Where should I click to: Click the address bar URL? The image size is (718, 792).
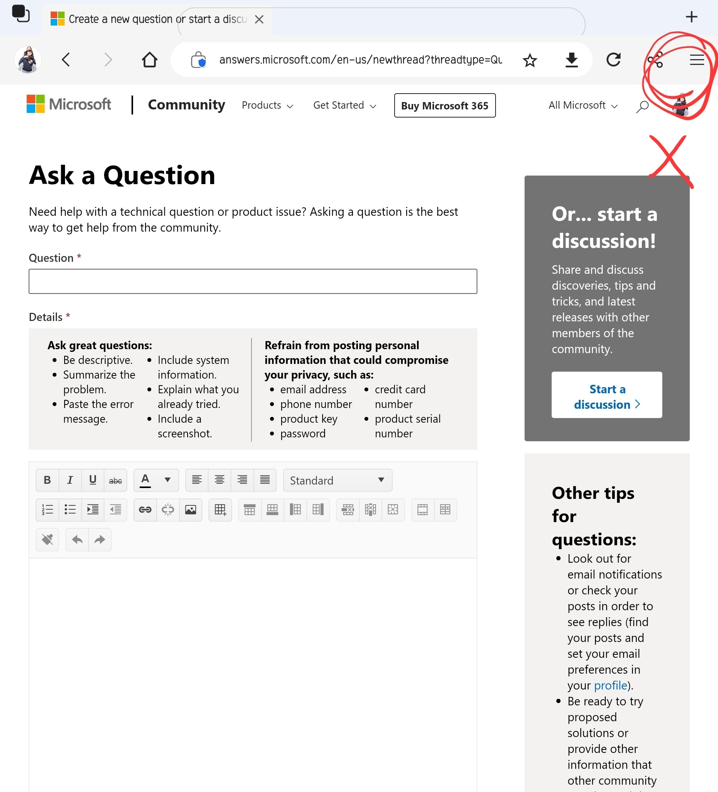click(361, 60)
